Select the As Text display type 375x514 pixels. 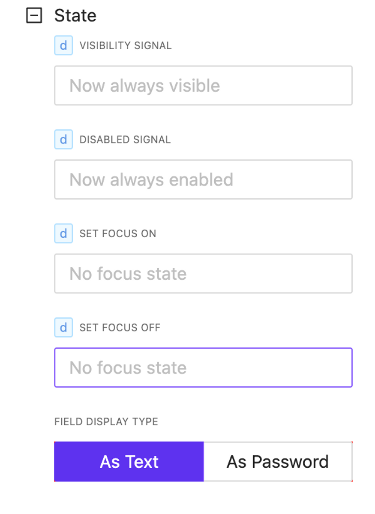point(129,462)
